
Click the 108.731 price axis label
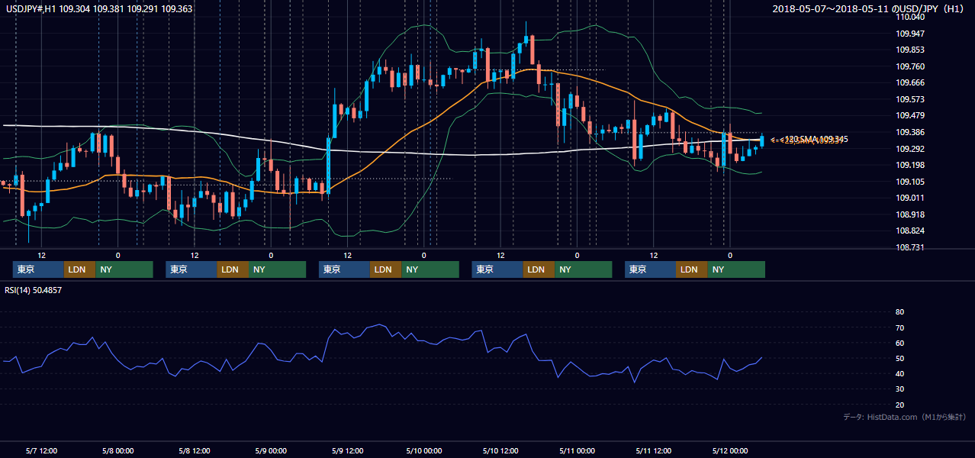pyautogui.click(x=910, y=247)
